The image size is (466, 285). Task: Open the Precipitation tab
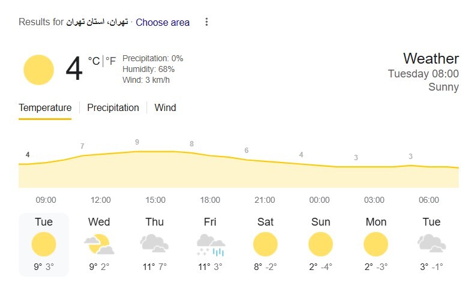113,107
